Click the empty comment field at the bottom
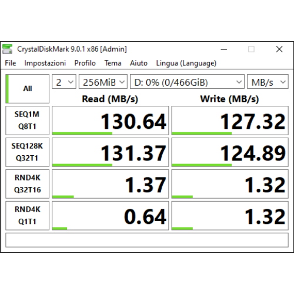The height and width of the screenshot is (294, 294). pos(147,240)
